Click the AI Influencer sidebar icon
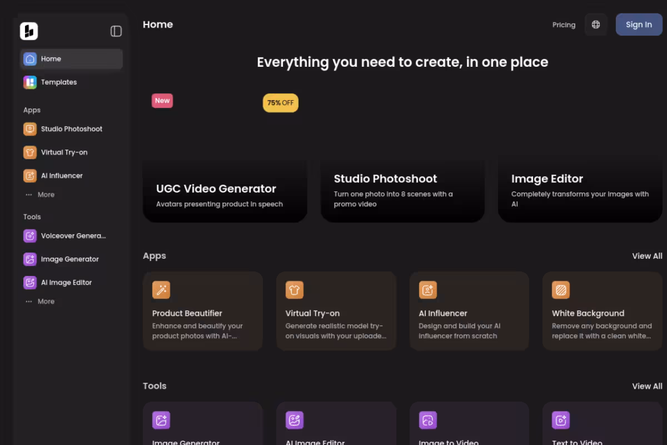Screen dimensions: 667x445 30,176
